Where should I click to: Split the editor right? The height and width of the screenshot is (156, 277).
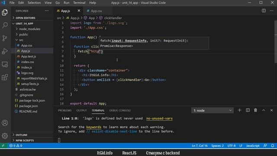264,11
